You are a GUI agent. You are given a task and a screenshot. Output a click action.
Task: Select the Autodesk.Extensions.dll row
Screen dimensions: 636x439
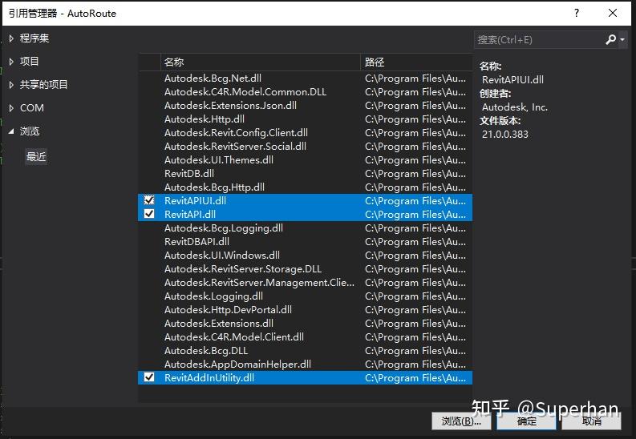pyautogui.click(x=305, y=323)
